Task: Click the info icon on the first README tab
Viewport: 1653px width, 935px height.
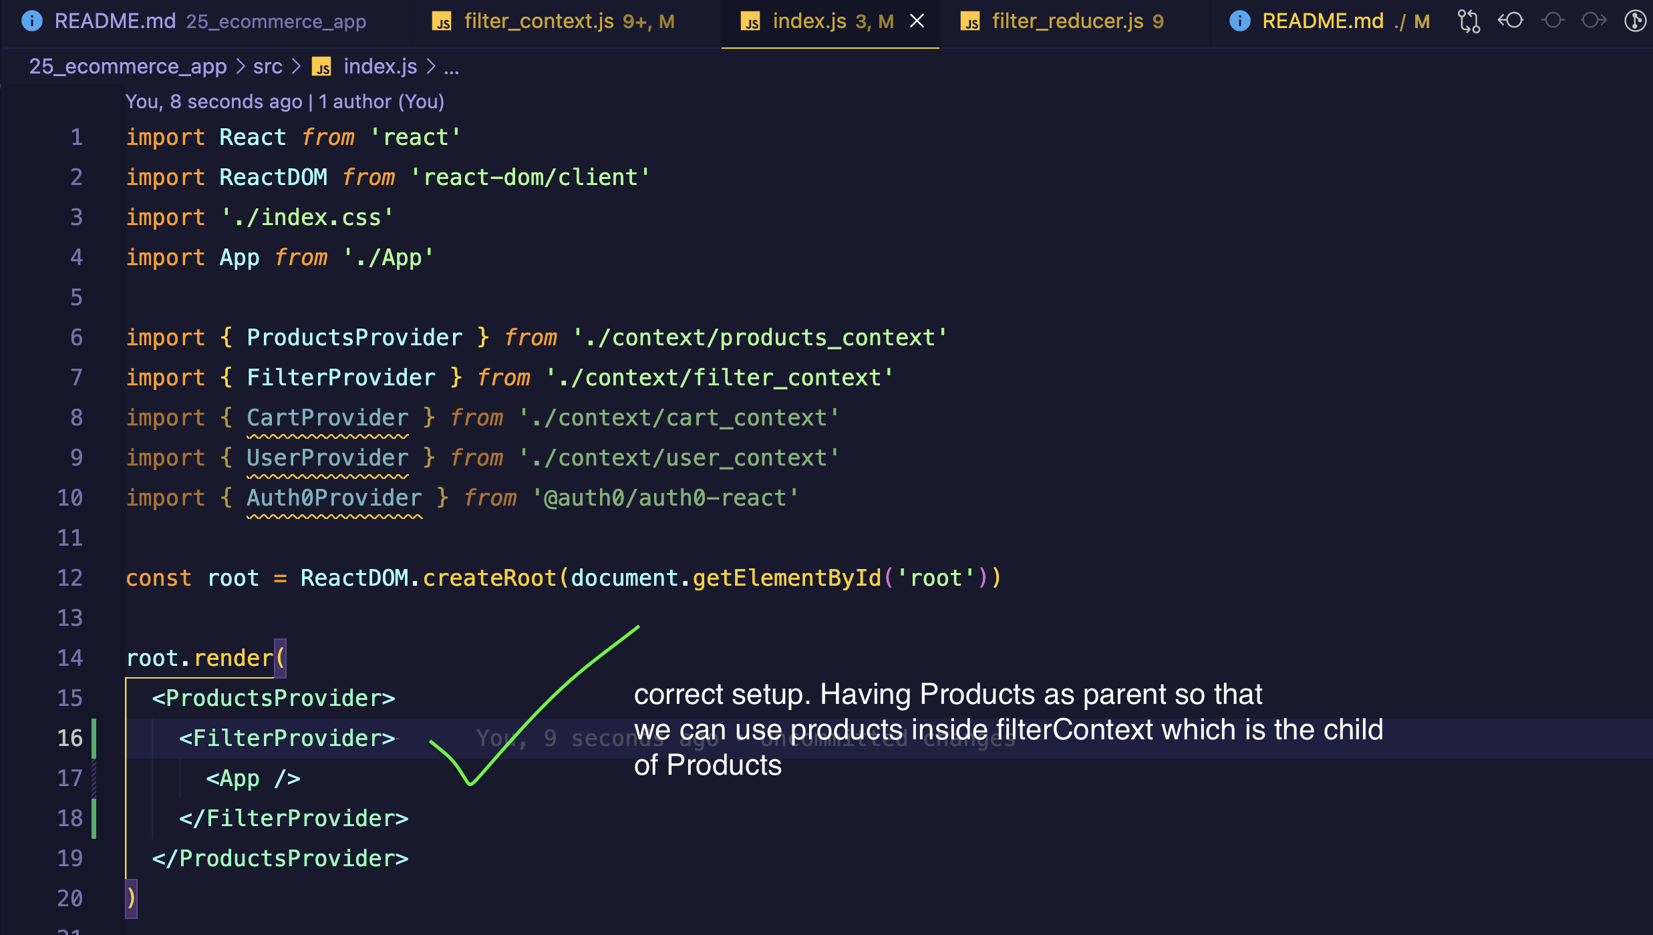Action: [31, 21]
